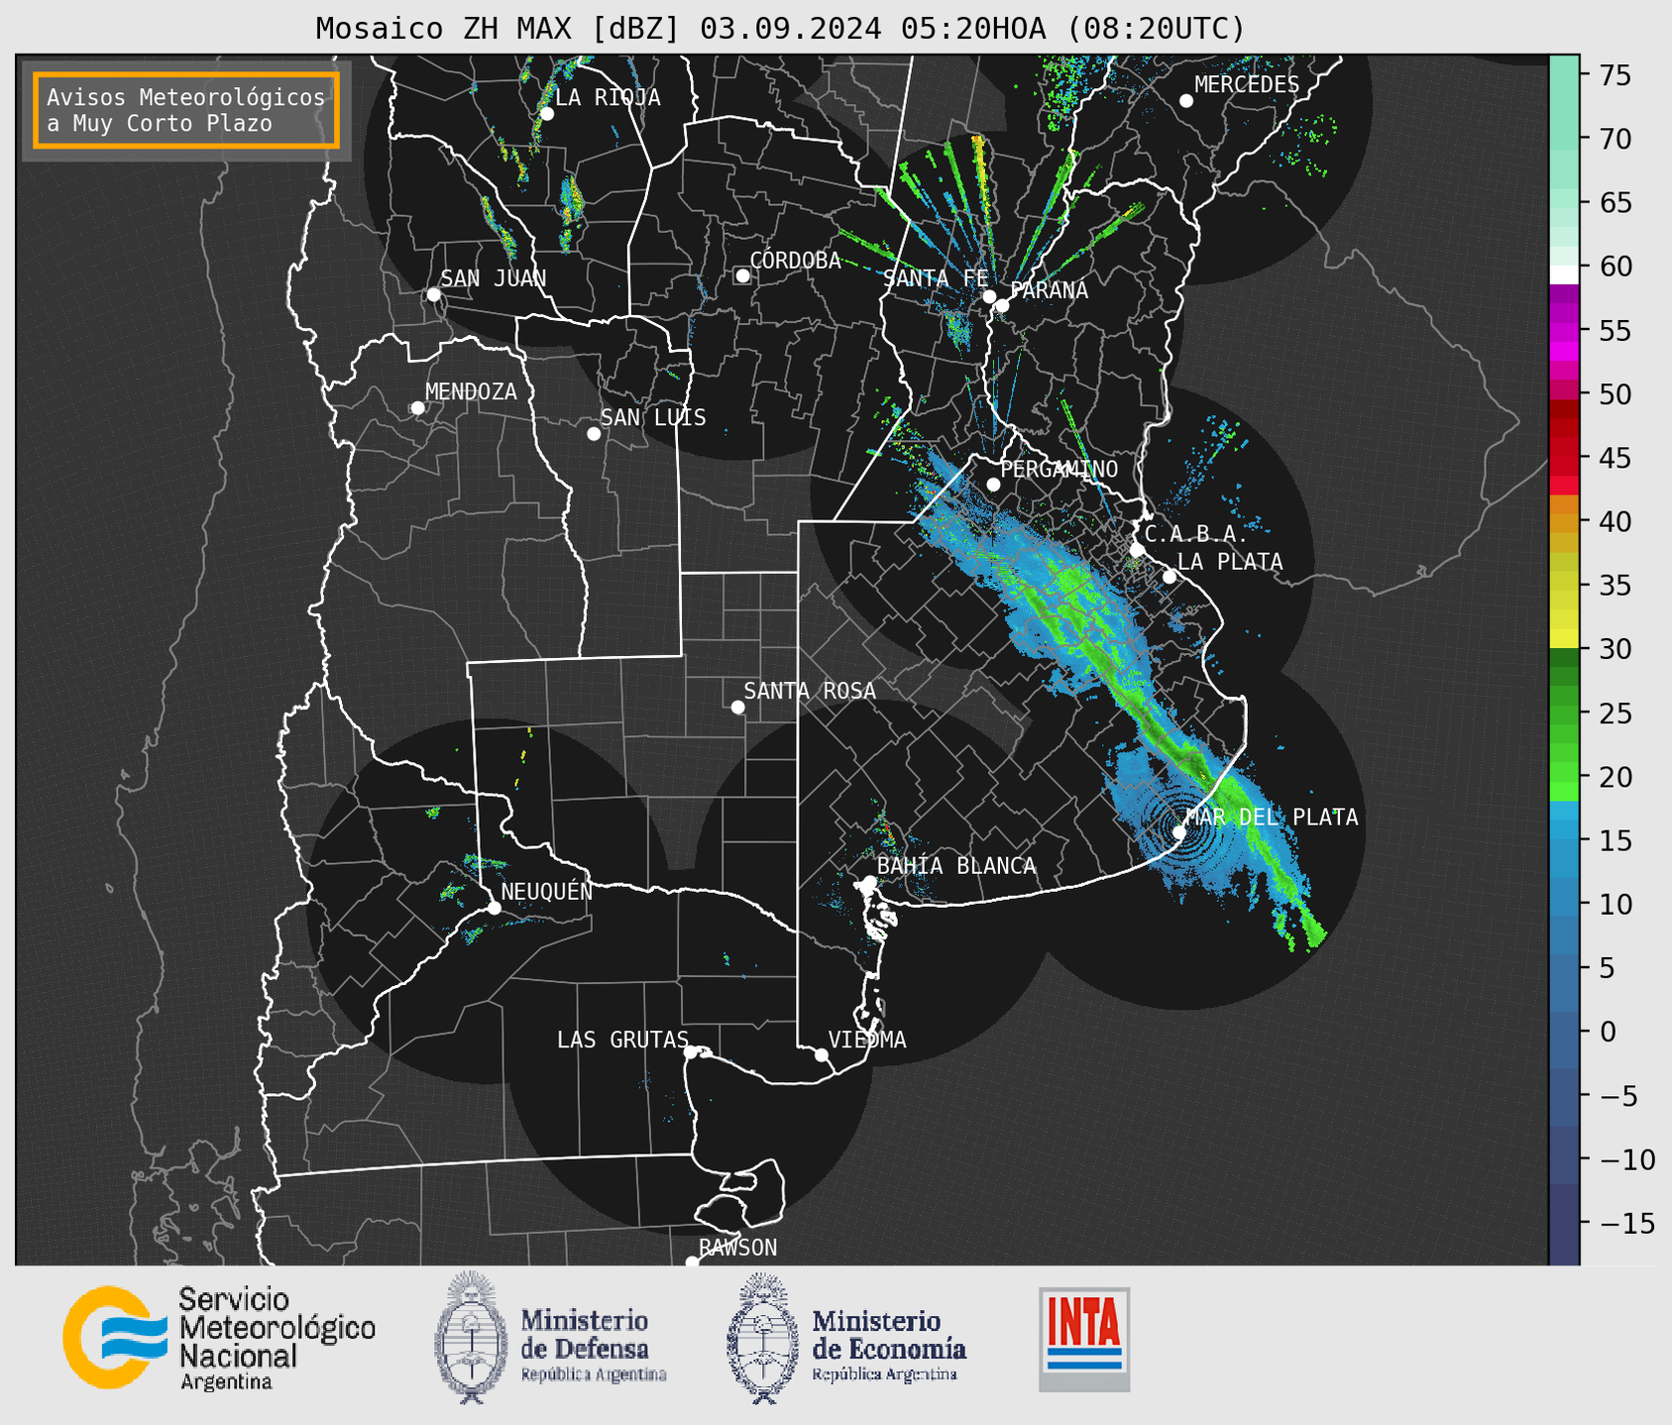Screen dimensions: 1672x1425
Task: Click the LA PLATA city marker dot
Action: pos(1170,577)
